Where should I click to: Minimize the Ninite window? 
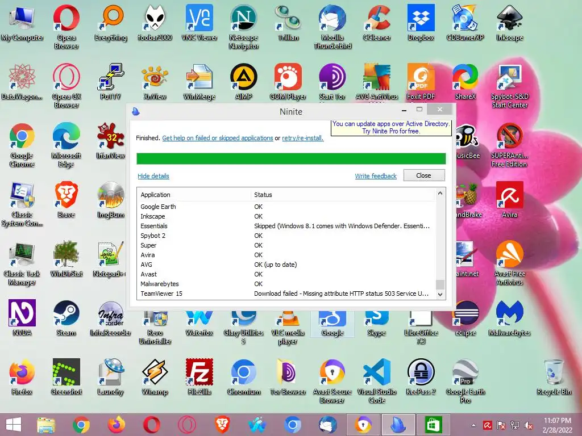(x=404, y=110)
